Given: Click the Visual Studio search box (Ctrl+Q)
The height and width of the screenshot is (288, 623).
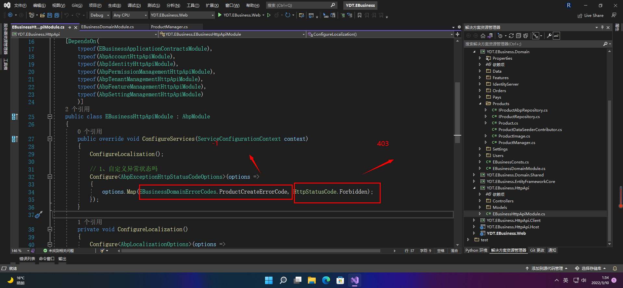Looking at the screenshot, I should pos(301,5).
